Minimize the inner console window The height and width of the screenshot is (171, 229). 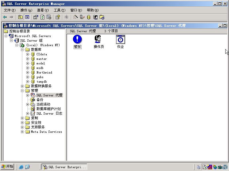(220, 26)
